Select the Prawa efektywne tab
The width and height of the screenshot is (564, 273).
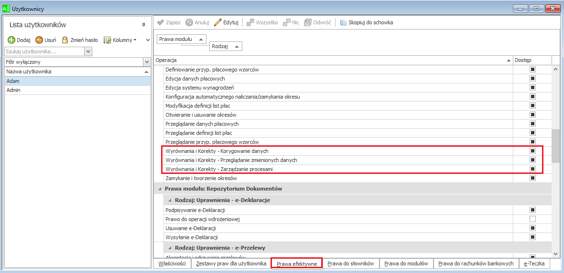click(297, 263)
